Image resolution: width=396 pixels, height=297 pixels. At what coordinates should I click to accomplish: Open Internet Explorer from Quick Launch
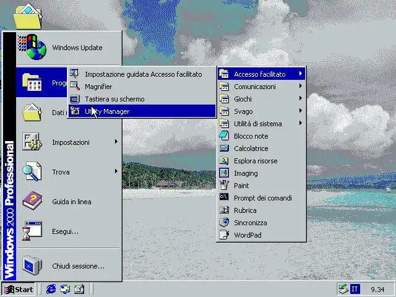[x=51, y=289]
